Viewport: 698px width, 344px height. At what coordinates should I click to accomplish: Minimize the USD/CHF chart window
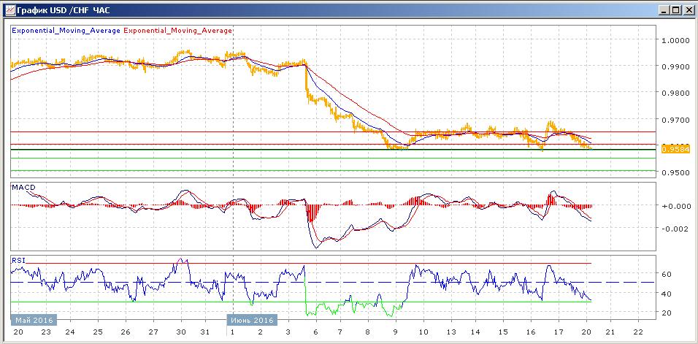(663, 9)
